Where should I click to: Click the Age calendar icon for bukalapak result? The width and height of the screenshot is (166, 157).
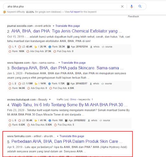[66, 120]
